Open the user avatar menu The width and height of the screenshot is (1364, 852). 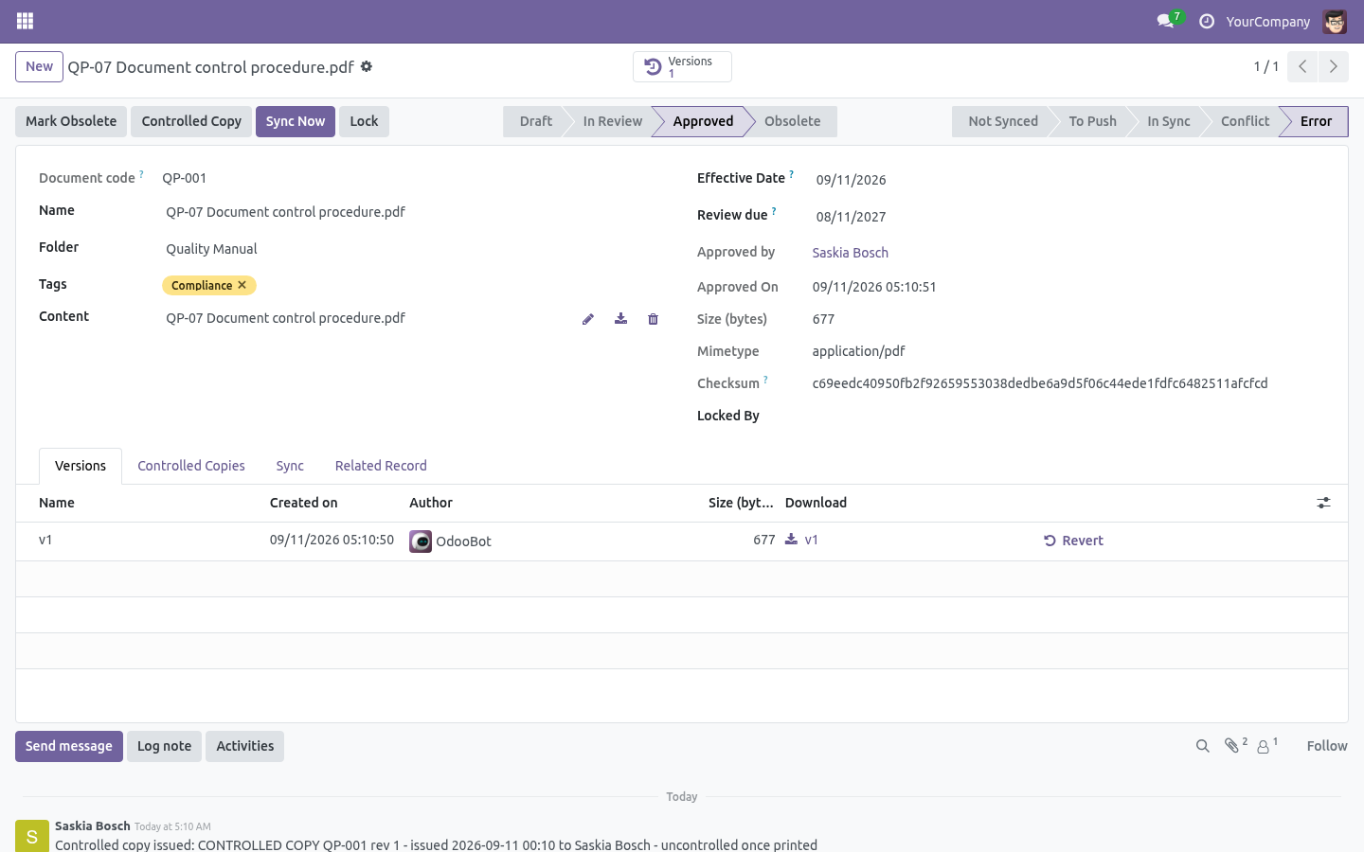pyautogui.click(x=1335, y=21)
